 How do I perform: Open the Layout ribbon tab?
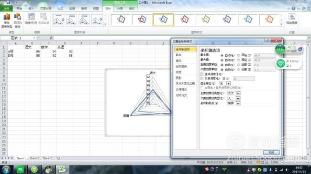[120, 9]
